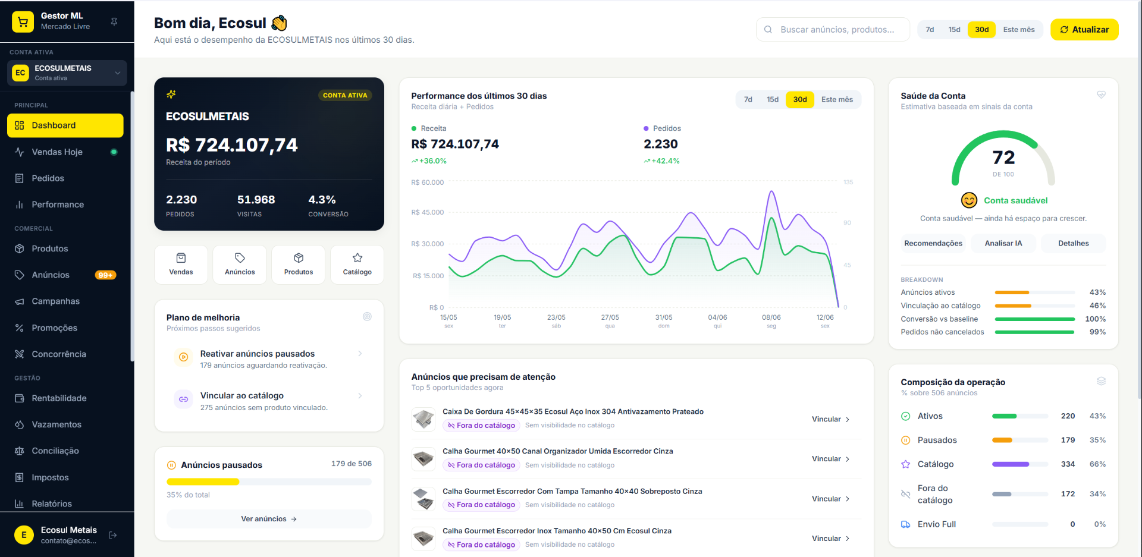Click the Concorrência crossed swords icon
The height and width of the screenshot is (557, 1142).
[20, 354]
